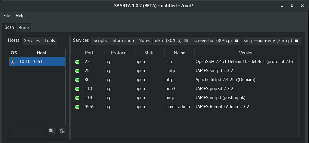Click port number 22 cell
This screenshot has height=143, width=309.
(x=87, y=62)
